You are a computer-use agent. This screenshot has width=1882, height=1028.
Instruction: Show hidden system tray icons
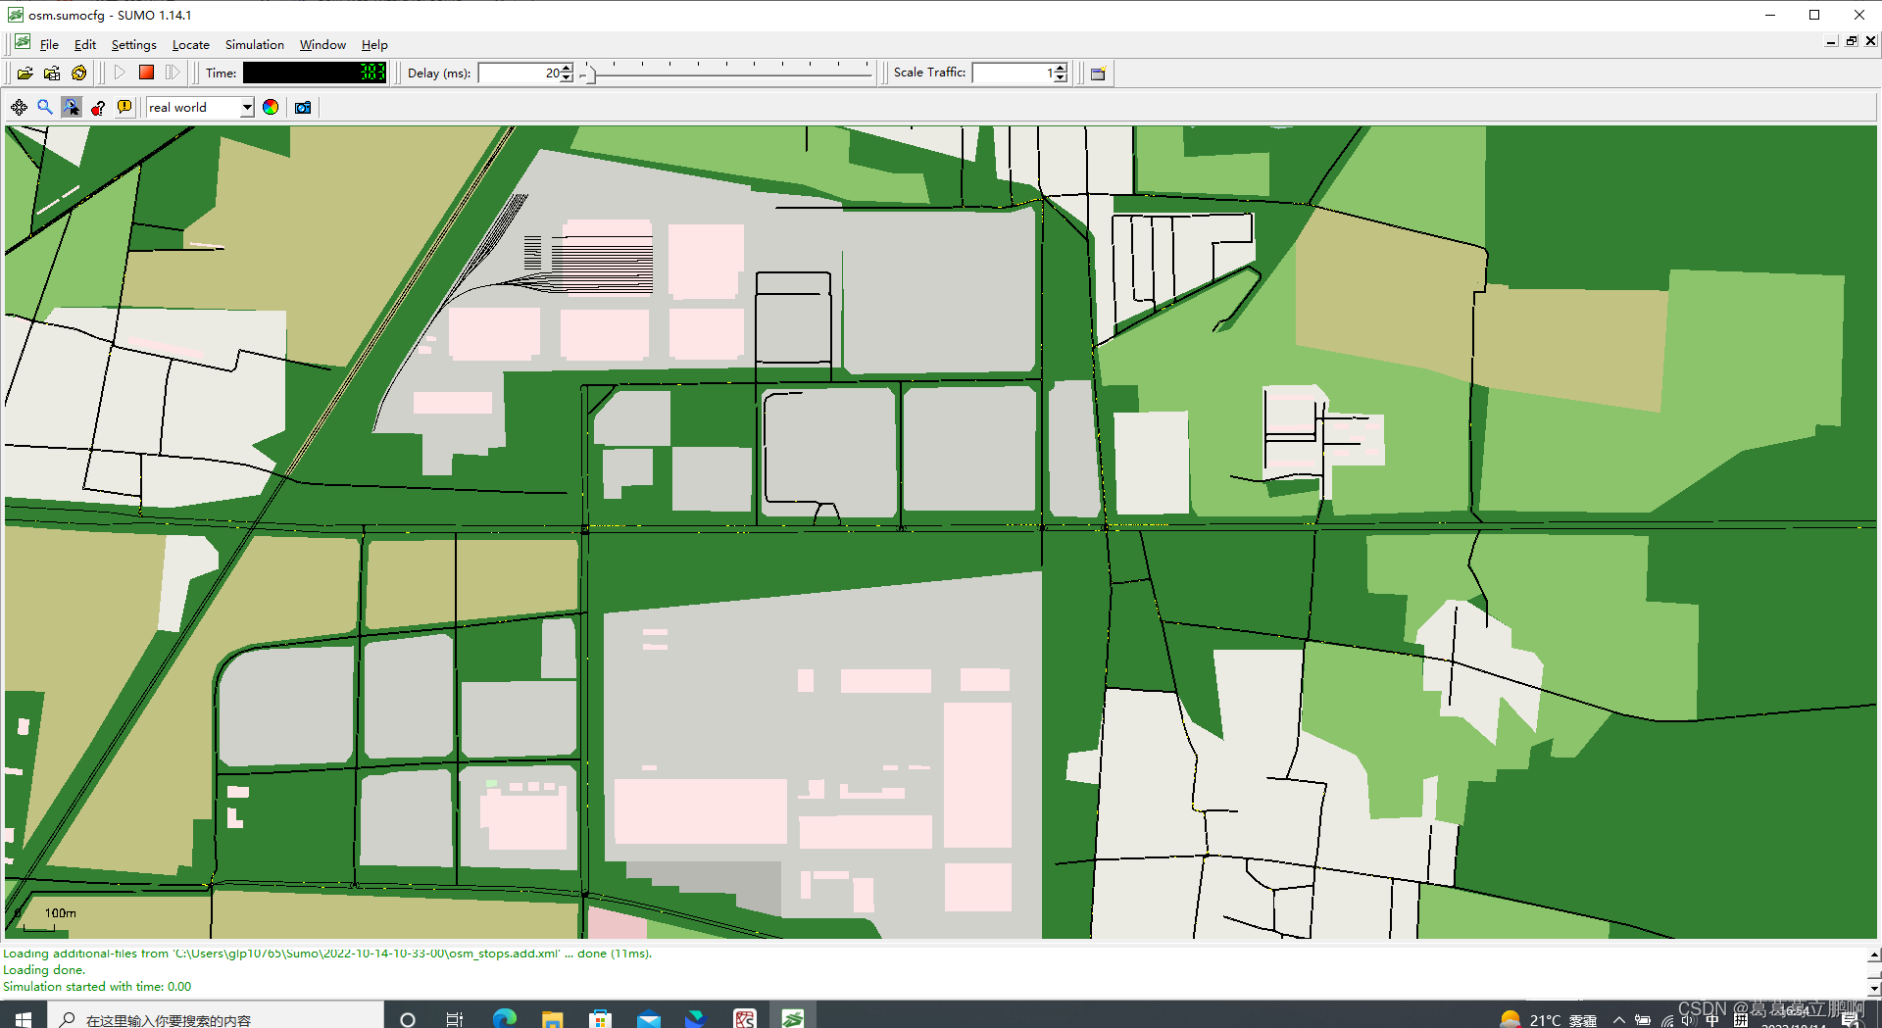[1619, 1020]
